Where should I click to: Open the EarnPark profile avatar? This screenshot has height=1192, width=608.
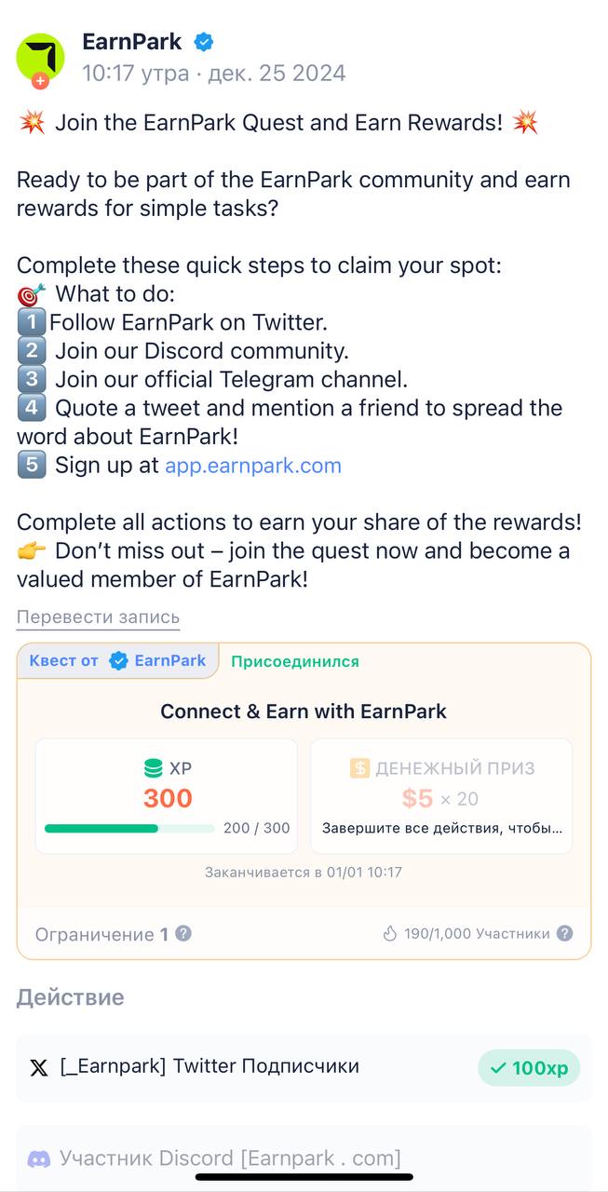click(41, 58)
